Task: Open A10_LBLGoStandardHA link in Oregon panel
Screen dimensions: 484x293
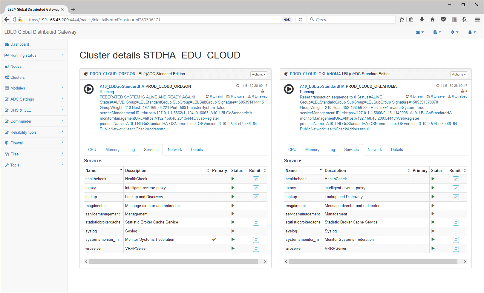Action: click(x=122, y=86)
